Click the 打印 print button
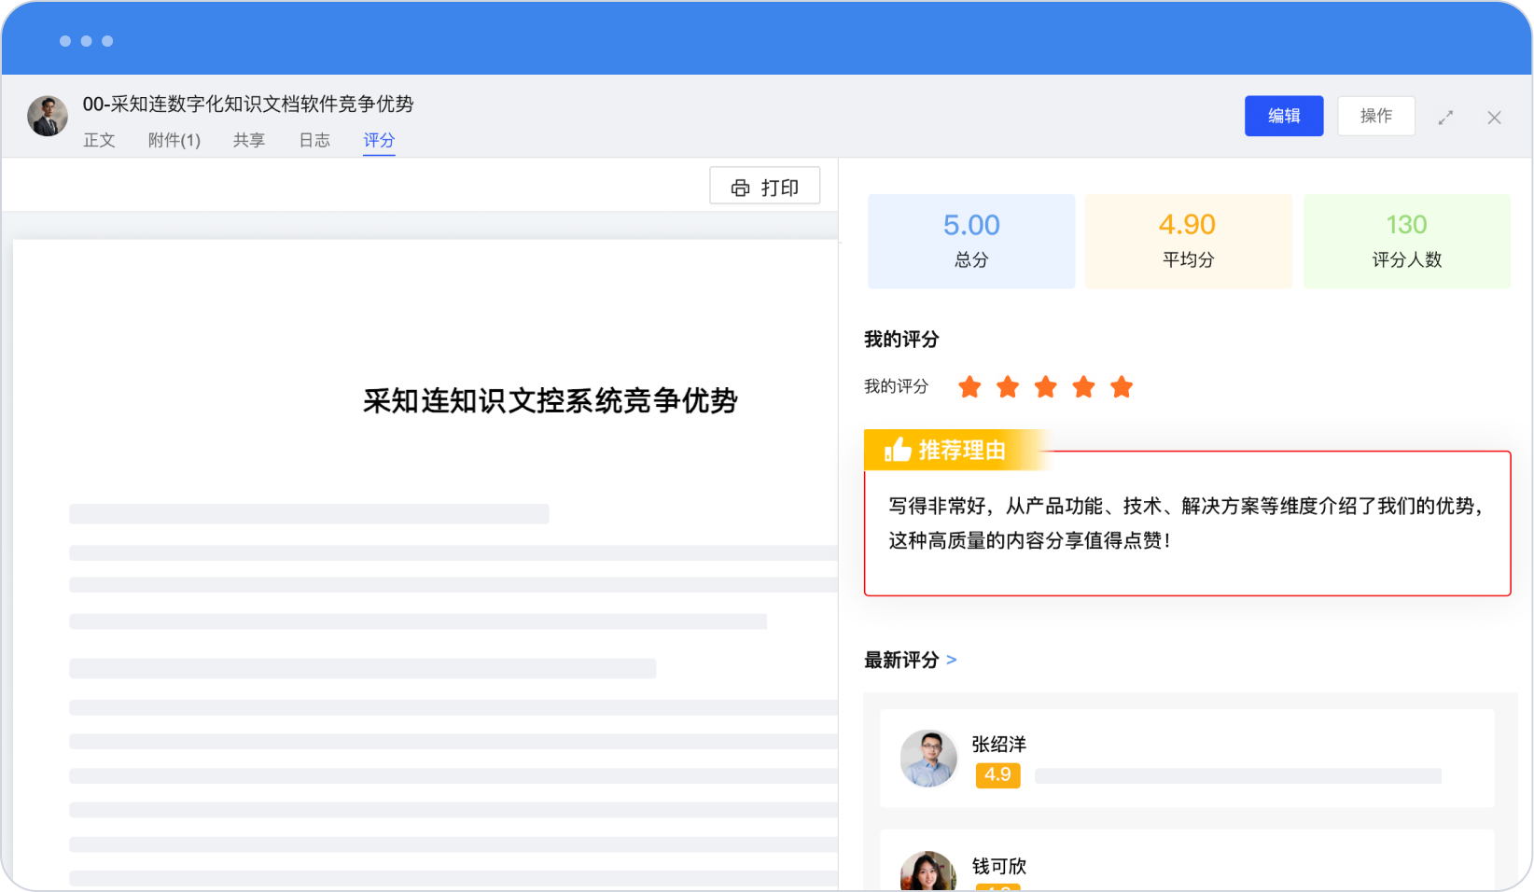 pos(765,187)
